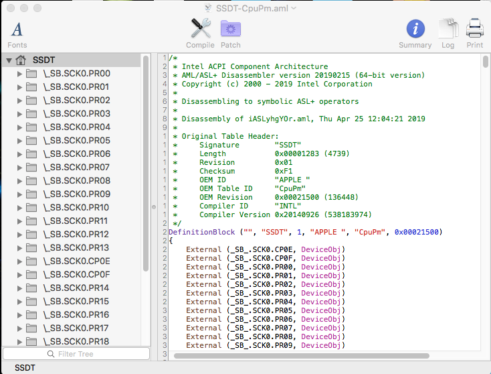Click the Signature "SSDT" header line
Viewport: 491px width, 374px height.
click(x=250, y=145)
